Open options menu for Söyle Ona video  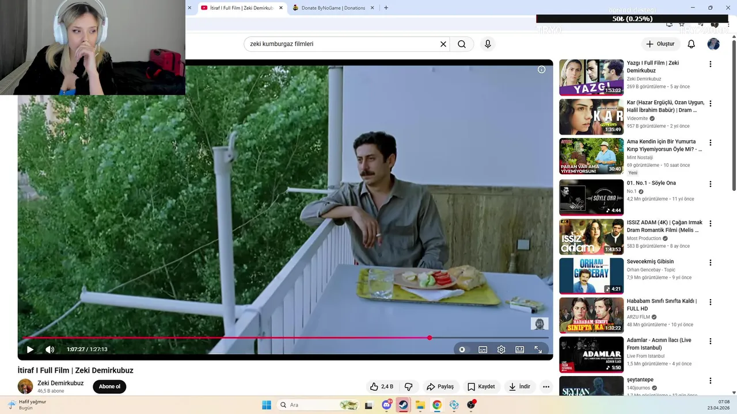710,184
